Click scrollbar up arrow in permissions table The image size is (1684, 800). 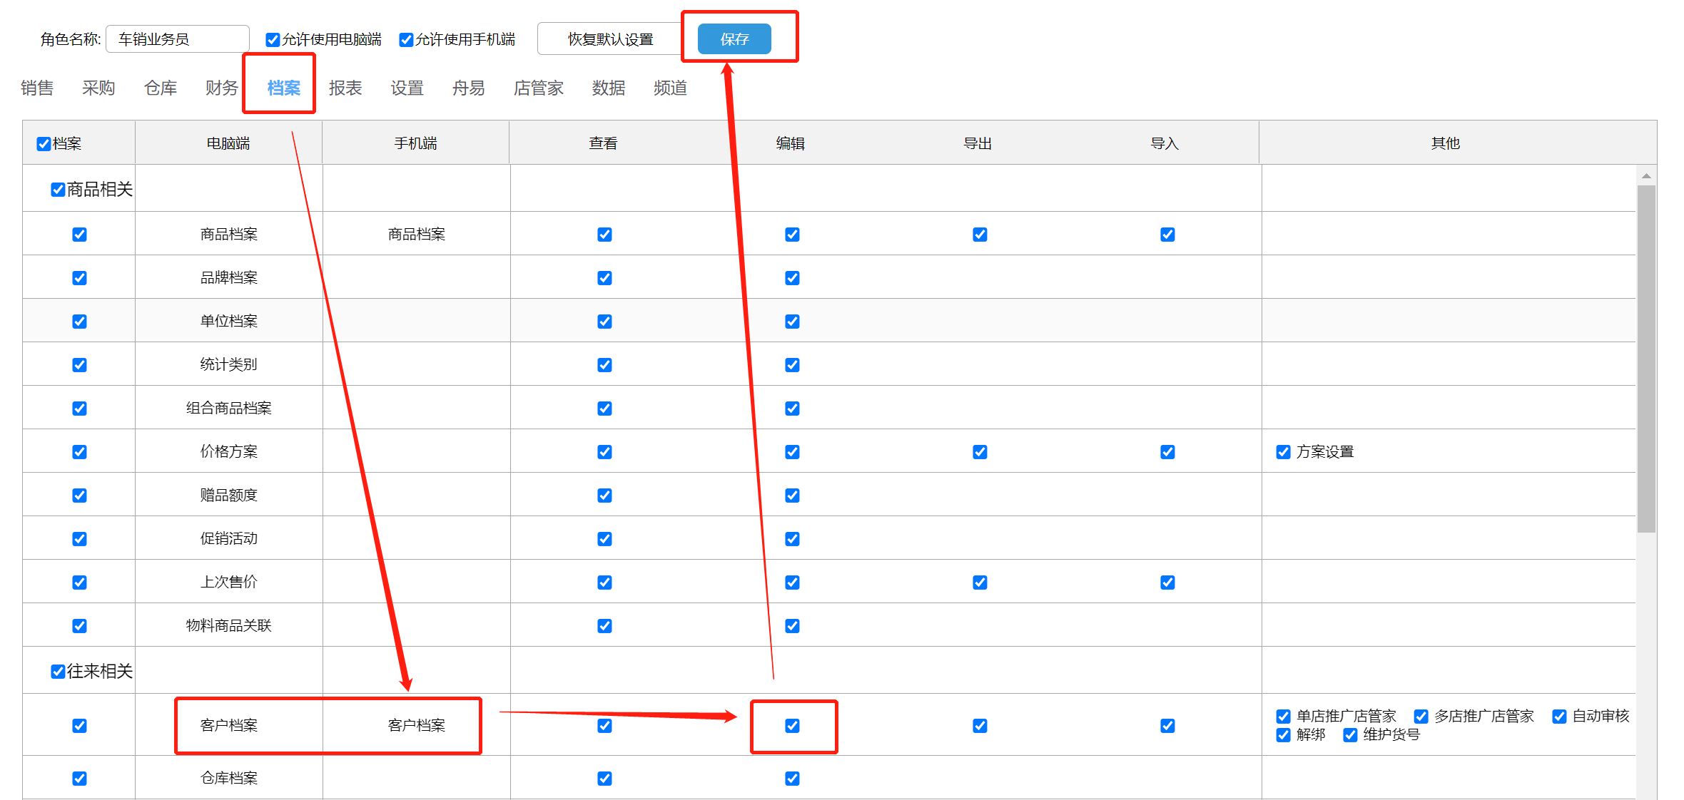[x=1646, y=175]
